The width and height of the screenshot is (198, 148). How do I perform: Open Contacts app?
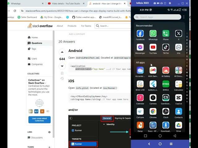(x=179, y=111)
